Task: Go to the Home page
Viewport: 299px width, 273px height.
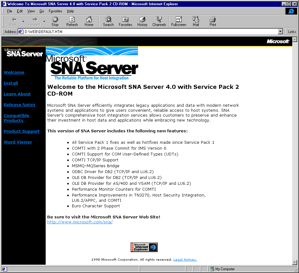Action: click(89, 21)
